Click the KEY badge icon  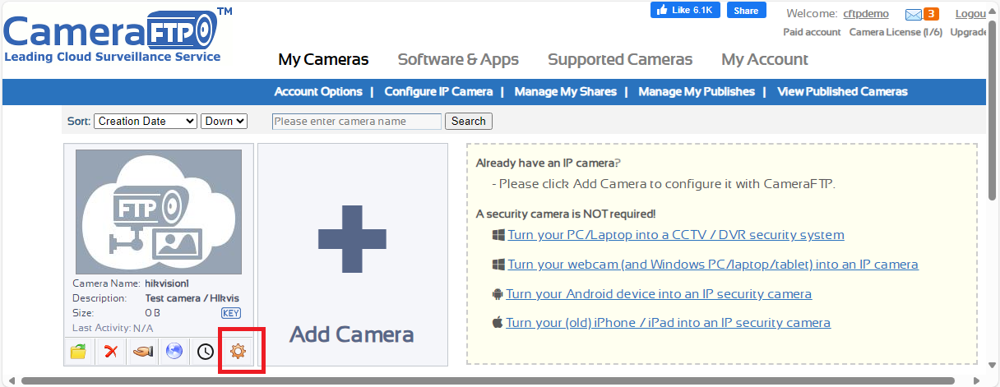[x=231, y=313]
